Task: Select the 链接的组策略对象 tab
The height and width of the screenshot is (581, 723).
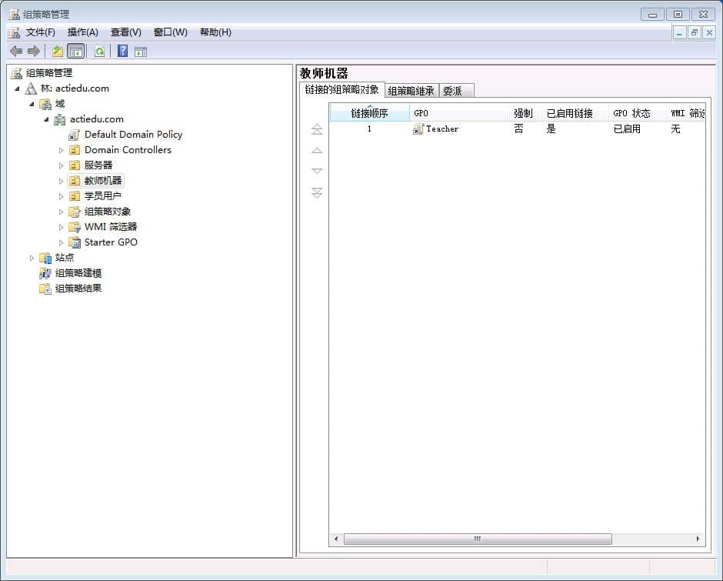Action: pos(342,90)
